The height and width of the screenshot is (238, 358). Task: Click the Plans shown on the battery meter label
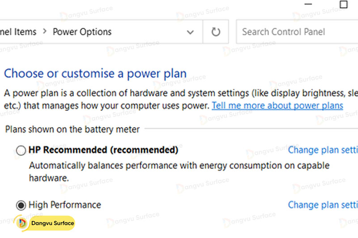72,129
